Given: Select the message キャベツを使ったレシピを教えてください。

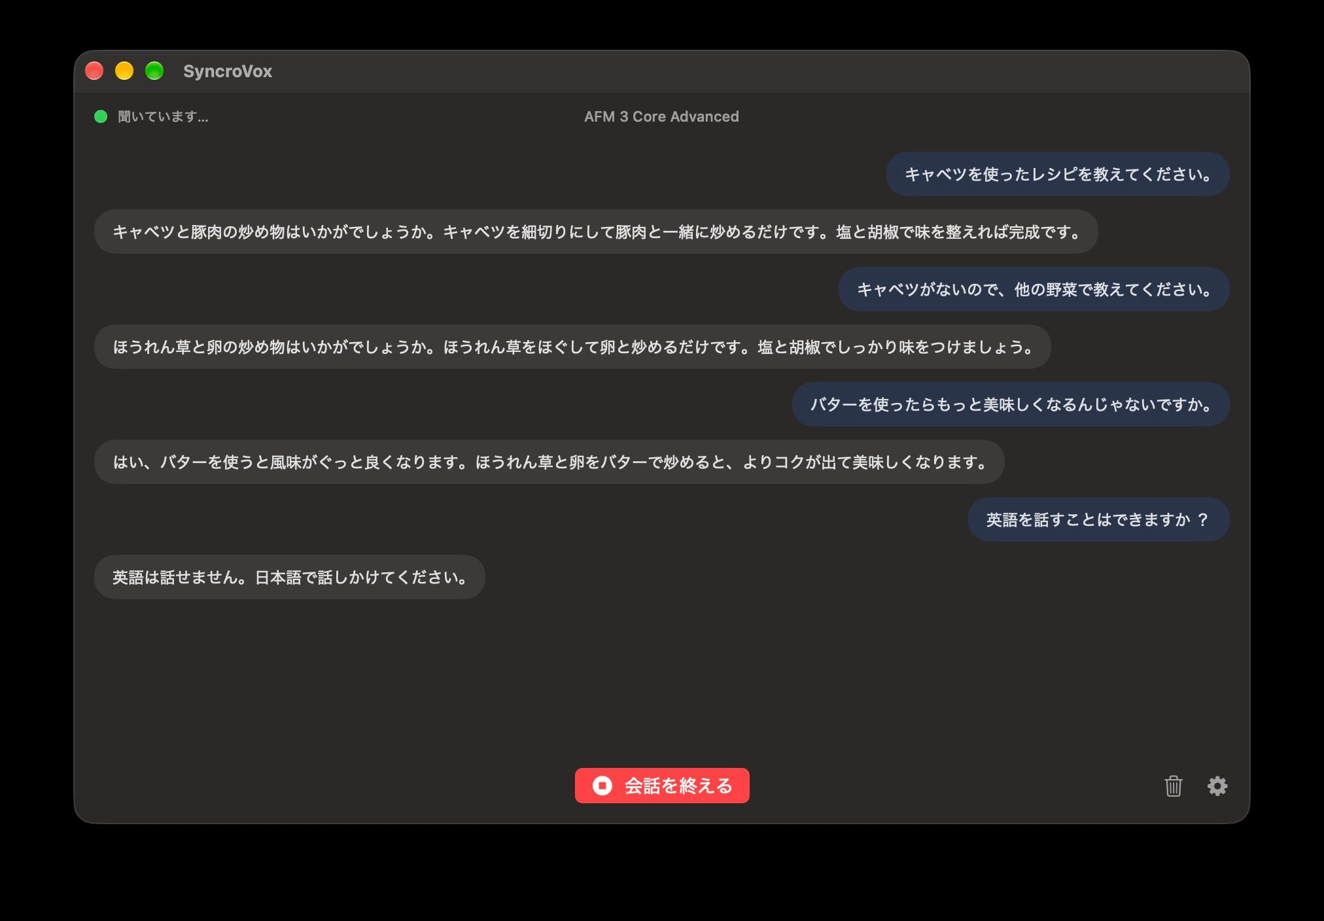Looking at the screenshot, I should [1058, 174].
